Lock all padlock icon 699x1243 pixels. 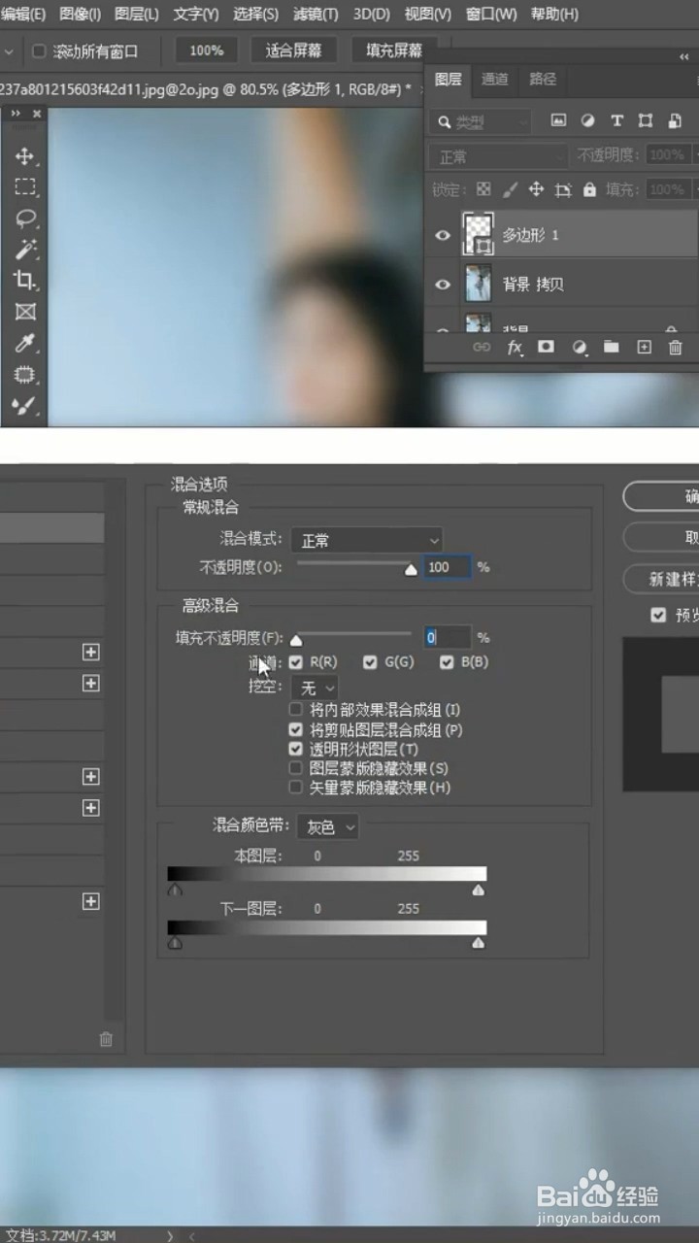[x=588, y=189]
